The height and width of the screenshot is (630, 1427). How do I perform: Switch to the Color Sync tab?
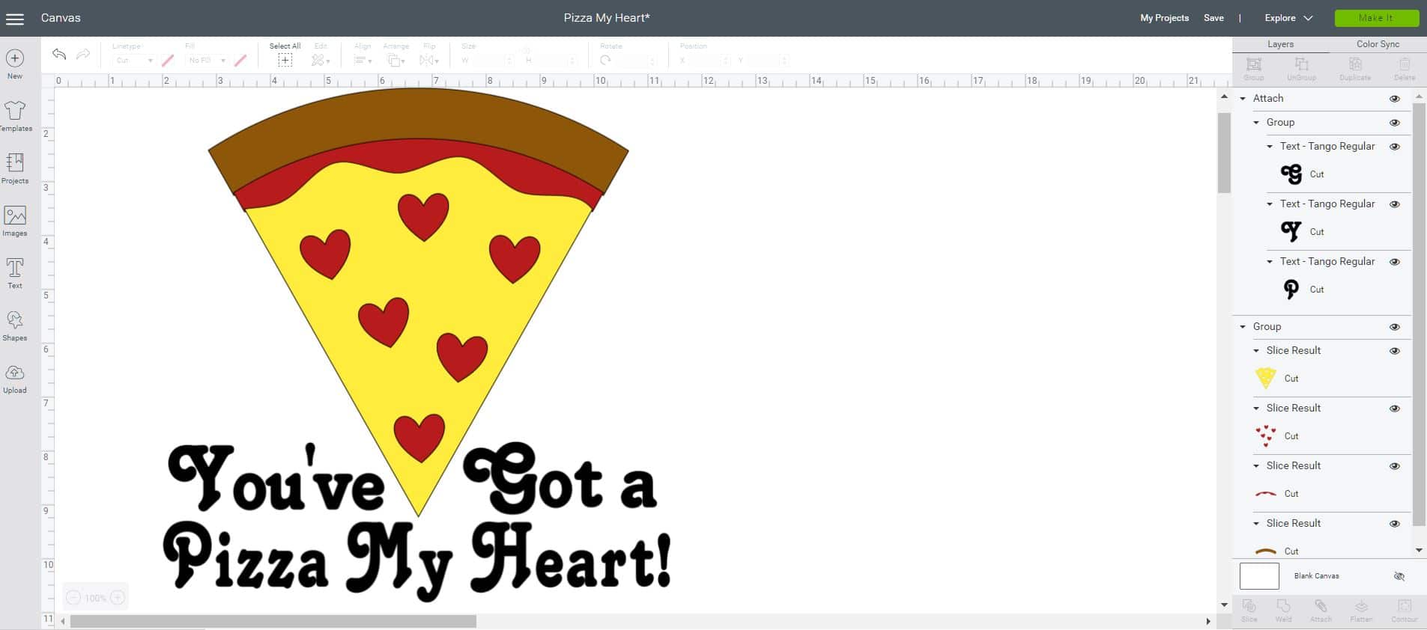(x=1378, y=44)
